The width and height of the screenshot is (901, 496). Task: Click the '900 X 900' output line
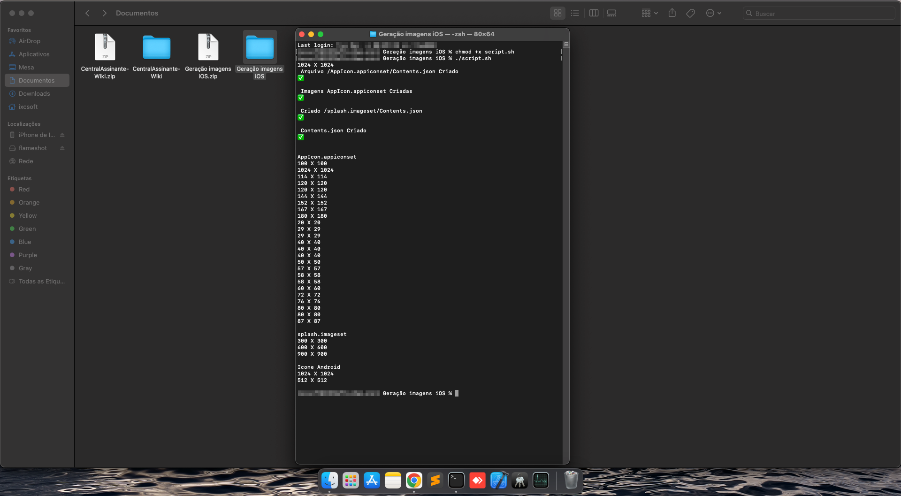312,354
